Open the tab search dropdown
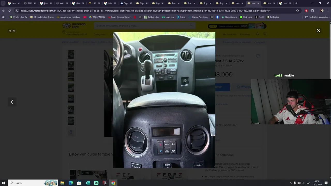The image size is (331, 186). pos(3,3)
